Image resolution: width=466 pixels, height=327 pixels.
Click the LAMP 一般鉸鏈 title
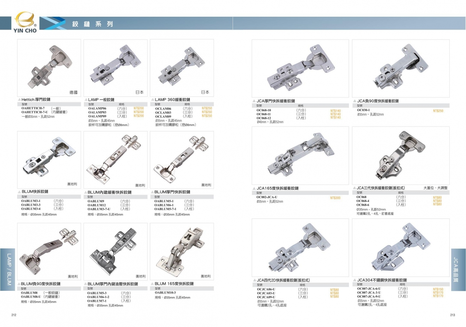click(x=101, y=100)
